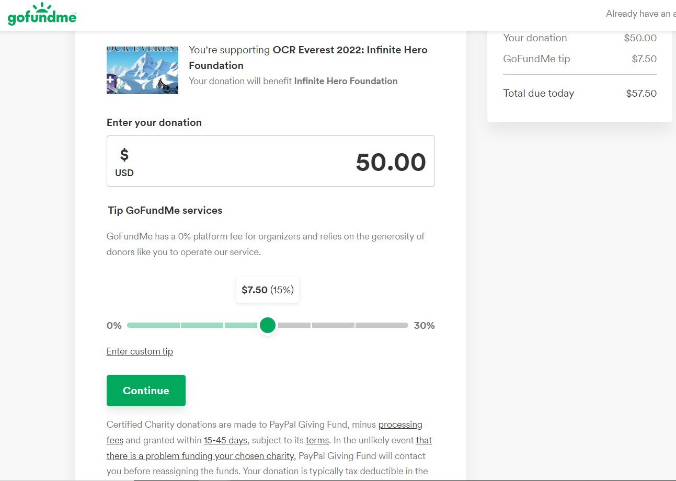The image size is (676, 481).
Task: View the PayPal Giving Fund terms link
Action: point(317,440)
